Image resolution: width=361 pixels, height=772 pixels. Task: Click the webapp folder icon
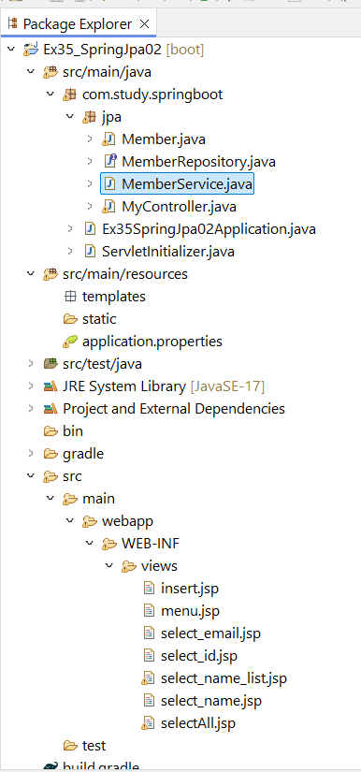tap(90, 521)
